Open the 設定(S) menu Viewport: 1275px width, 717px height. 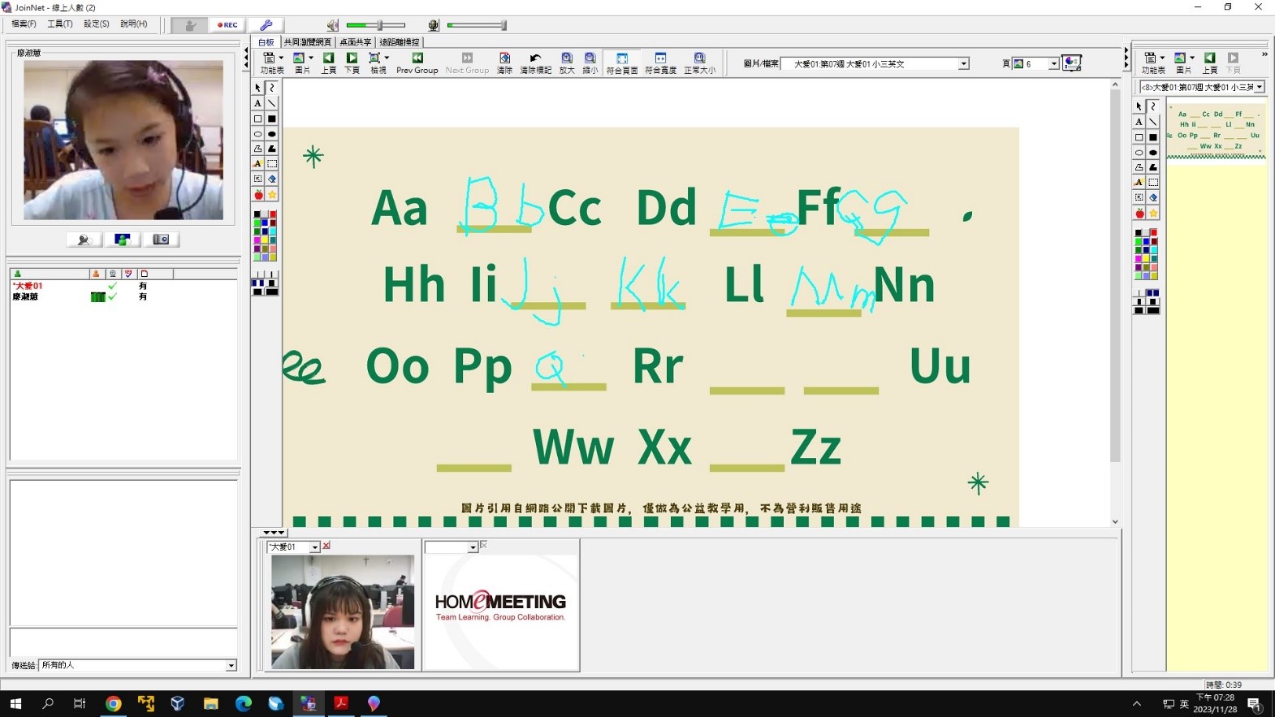(x=97, y=24)
